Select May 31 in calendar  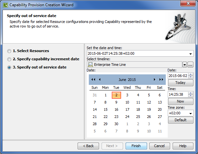coord(95,95)
